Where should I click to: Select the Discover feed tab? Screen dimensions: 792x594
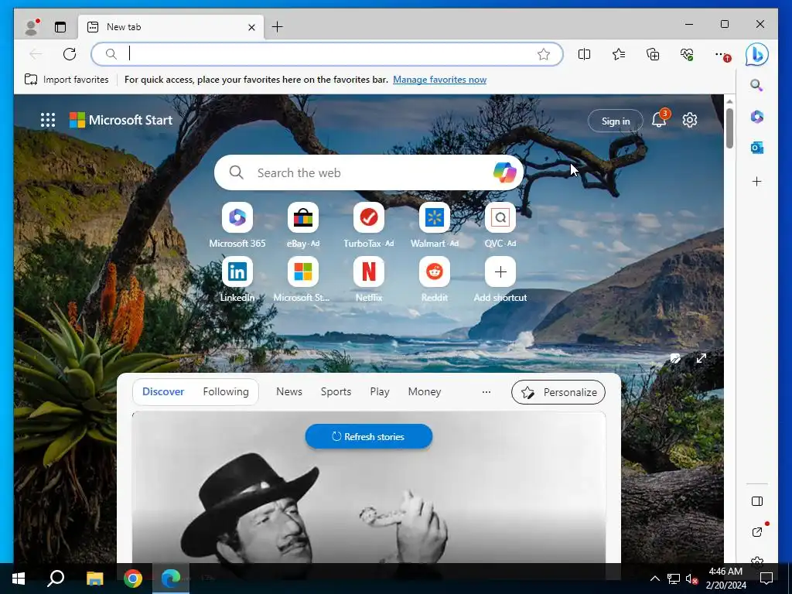163,391
